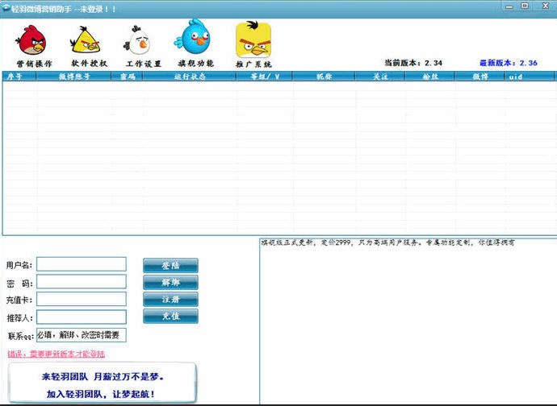The height and width of the screenshot is (406, 557).
Task: Click the 注册 register button
Action: pos(170,299)
